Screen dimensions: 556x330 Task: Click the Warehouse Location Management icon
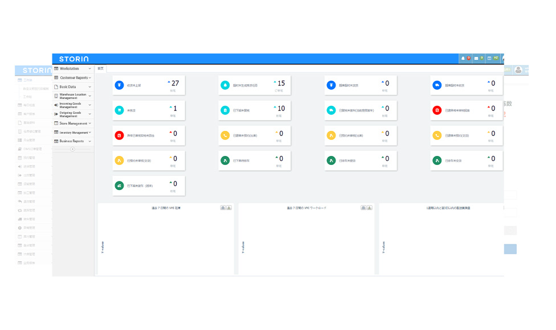[x=56, y=96]
